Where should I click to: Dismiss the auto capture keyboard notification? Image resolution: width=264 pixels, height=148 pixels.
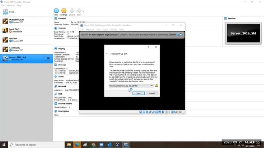coord(178,35)
